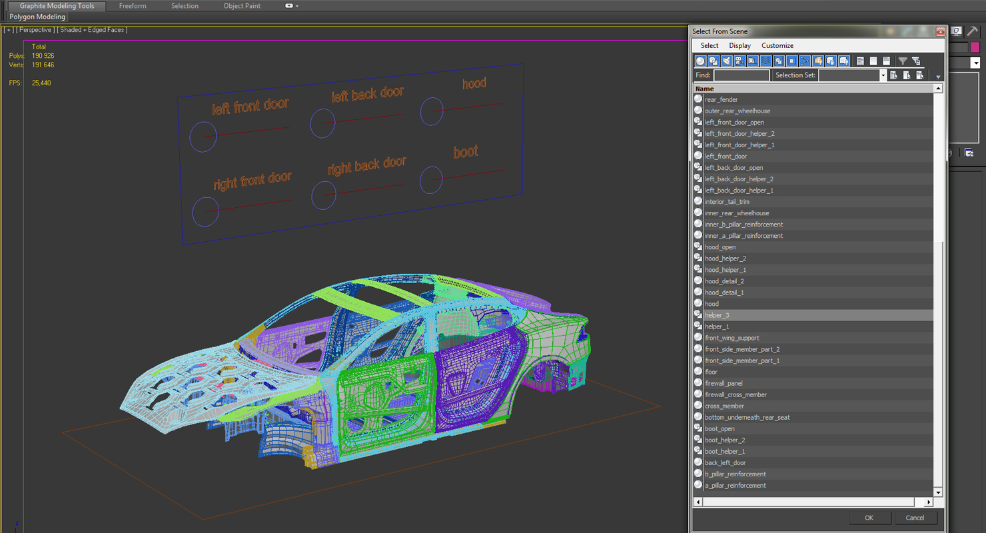Click the Display Hidden Objects icon

tap(843, 61)
